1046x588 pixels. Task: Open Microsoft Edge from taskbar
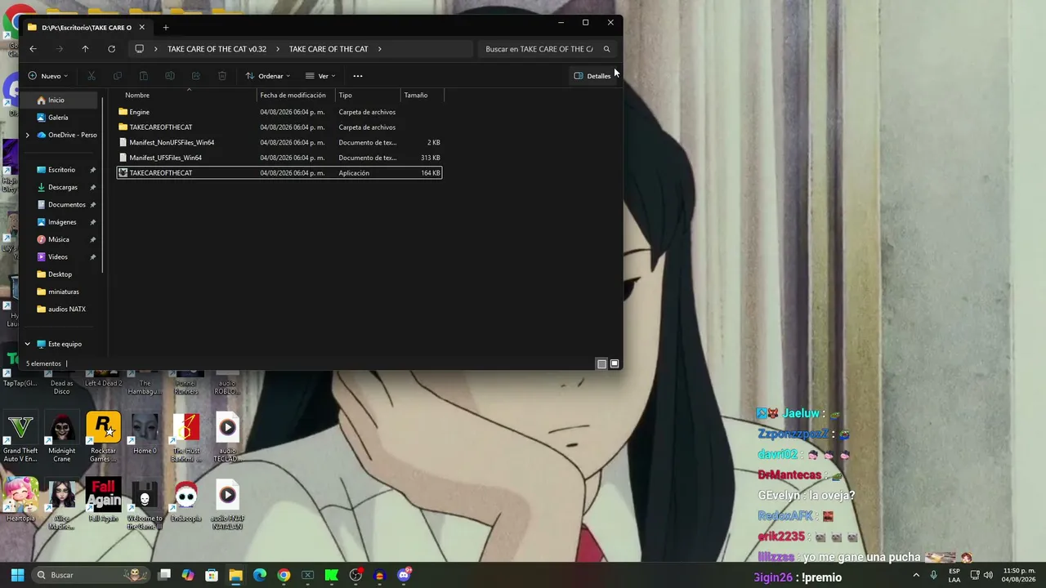260,575
